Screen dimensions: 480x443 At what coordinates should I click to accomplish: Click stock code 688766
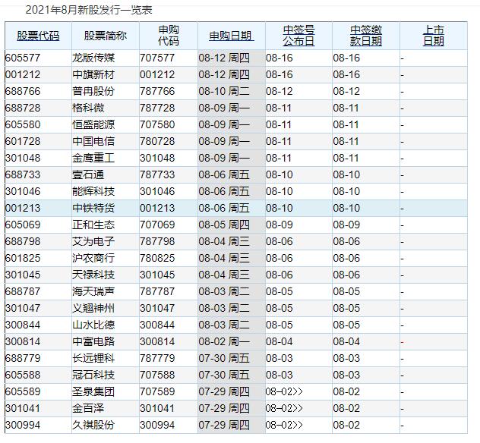click(x=23, y=92)
